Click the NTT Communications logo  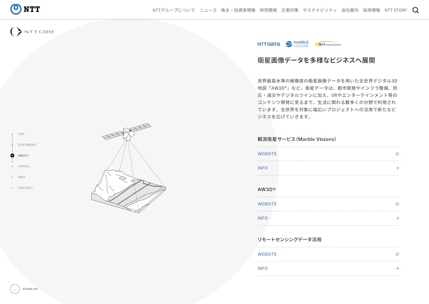328,45
